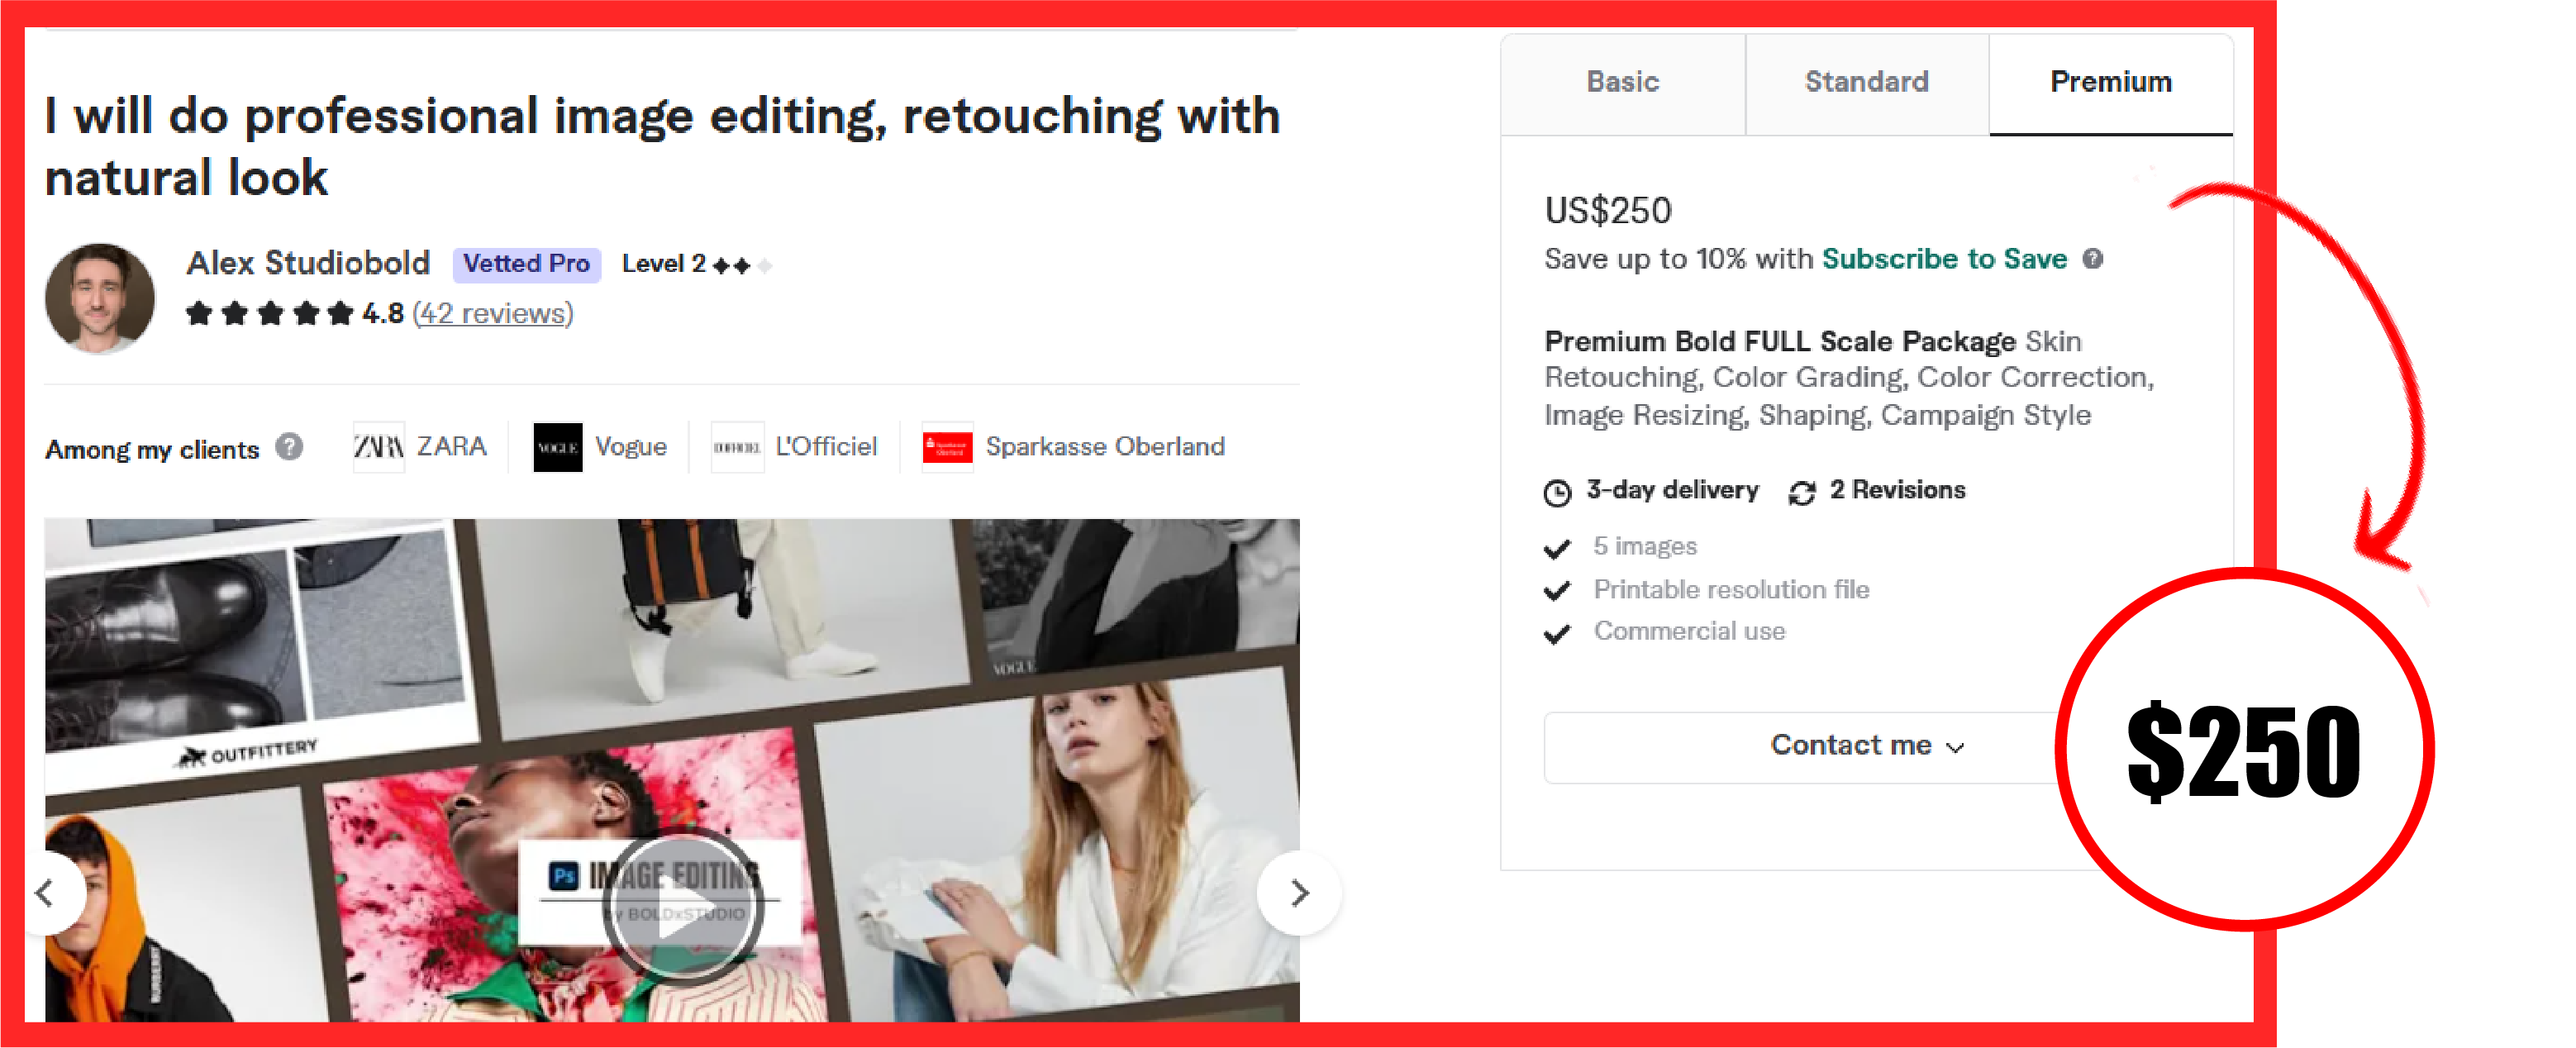Click the ZARA client logo
Image resolution: width=2576 pixels, height=1048 pixels.
click(379, 446)
